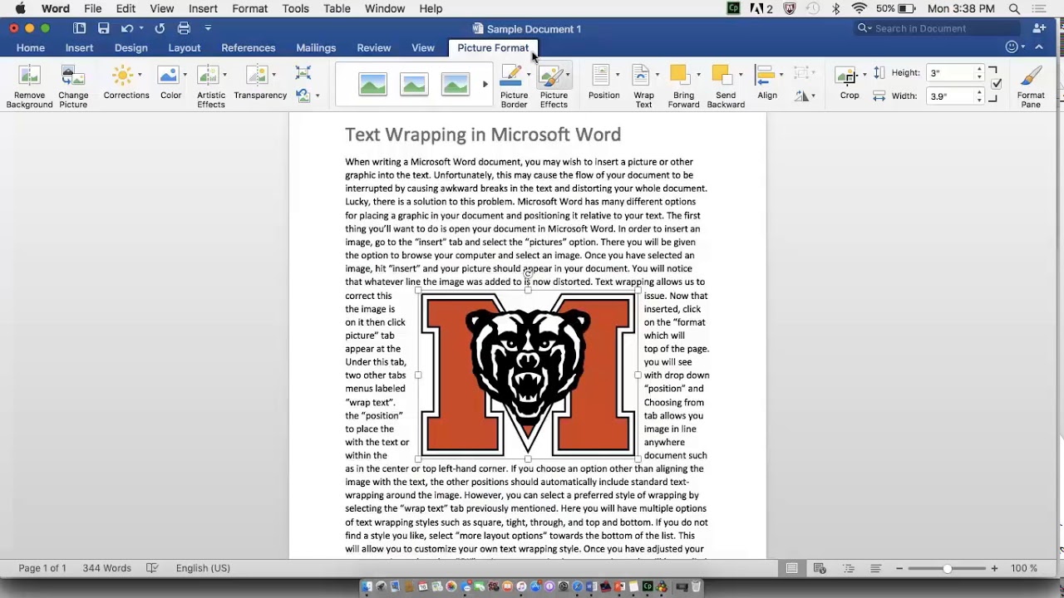Screen dimensions: 1064x598
Task: Expand Corrections dropdown arrow
Action: coord(139,75)
